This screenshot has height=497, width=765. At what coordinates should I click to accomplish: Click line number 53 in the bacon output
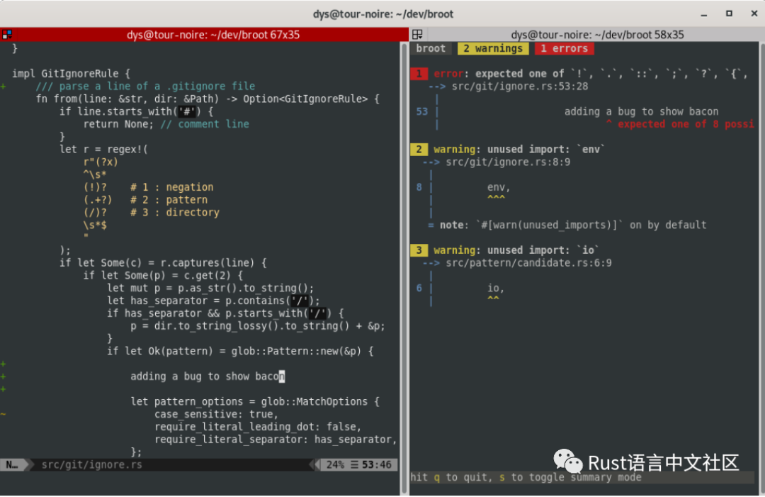(422, 112)
